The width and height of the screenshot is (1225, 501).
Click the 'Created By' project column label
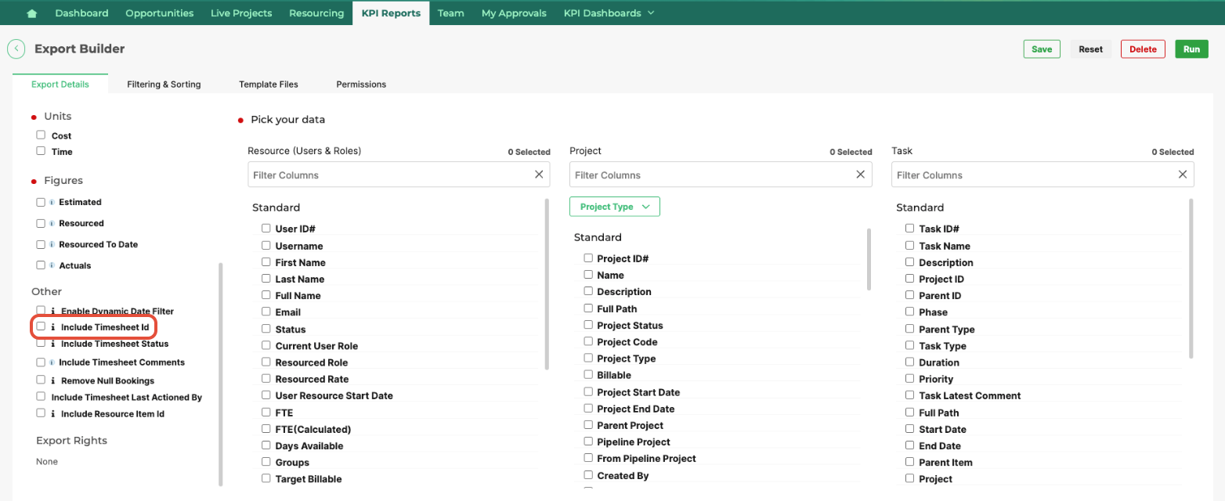pos(623,476)
